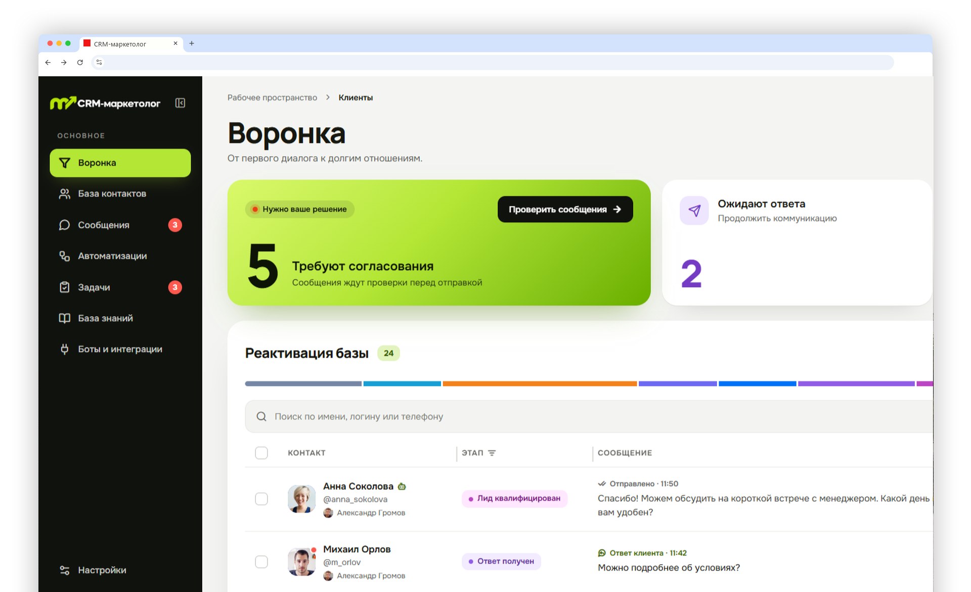Open Воронка in the sidebar
Screen dimensions: 971x592
click(x=120, y=163)
